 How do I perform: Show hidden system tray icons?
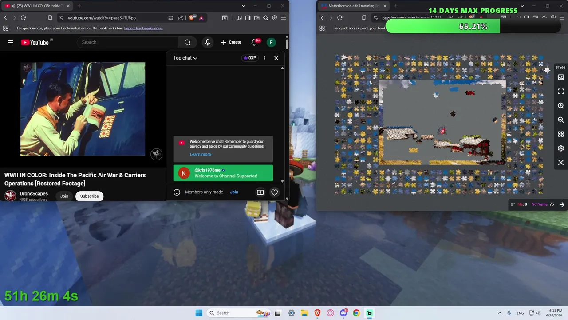tap(499, 313)
